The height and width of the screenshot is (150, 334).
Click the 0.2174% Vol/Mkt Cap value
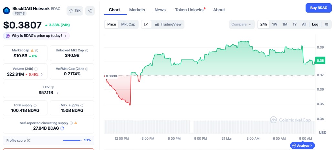72,74
